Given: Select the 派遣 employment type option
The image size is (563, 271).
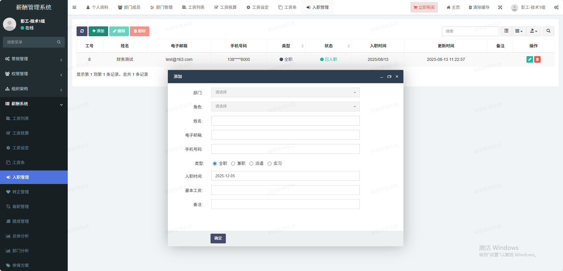Looking at the screenshot, I should coord(251,164).
